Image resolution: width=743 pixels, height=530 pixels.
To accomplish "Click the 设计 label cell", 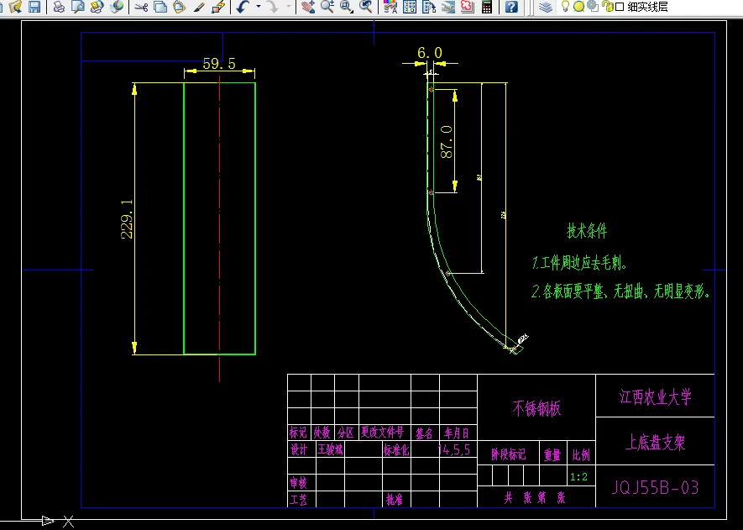I will point(299,449).
